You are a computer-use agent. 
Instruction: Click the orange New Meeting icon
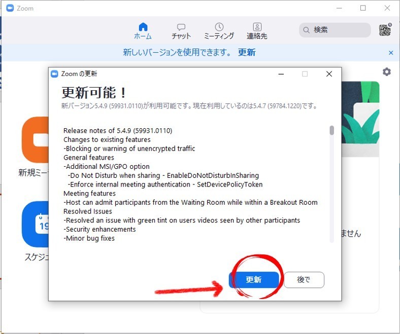(35, 140)
